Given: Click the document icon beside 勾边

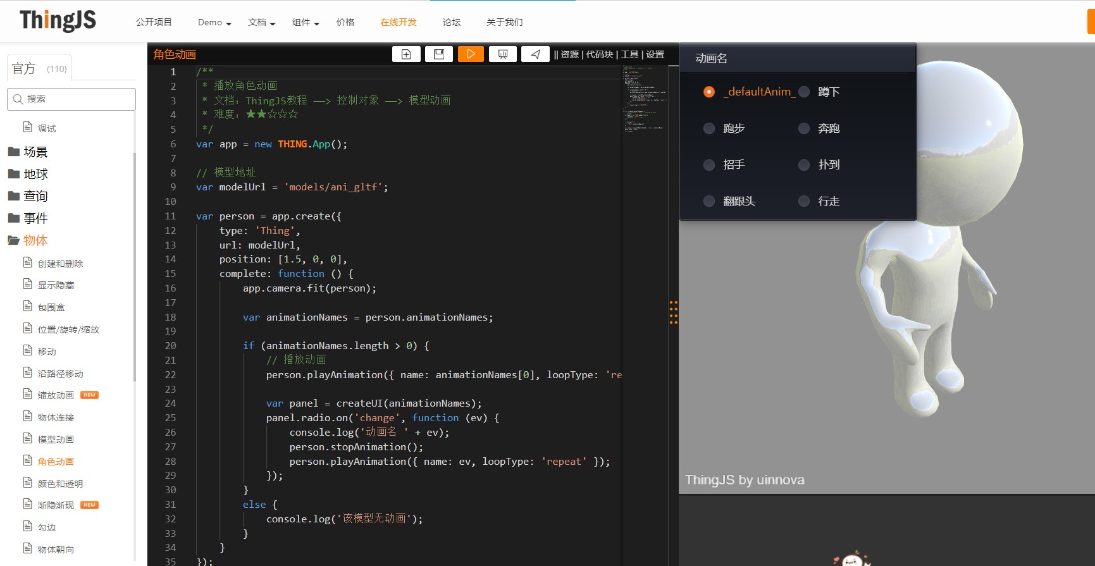Looking at the screenshot, I should coord(28,526).
